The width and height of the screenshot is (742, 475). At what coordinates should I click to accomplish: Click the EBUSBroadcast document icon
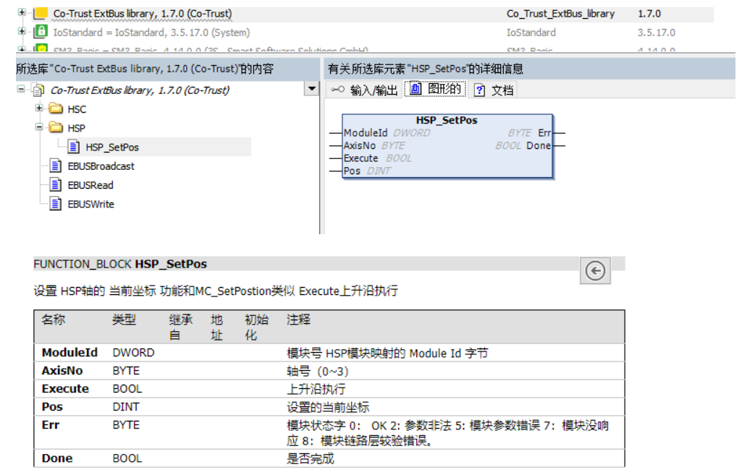coord(55,166)
